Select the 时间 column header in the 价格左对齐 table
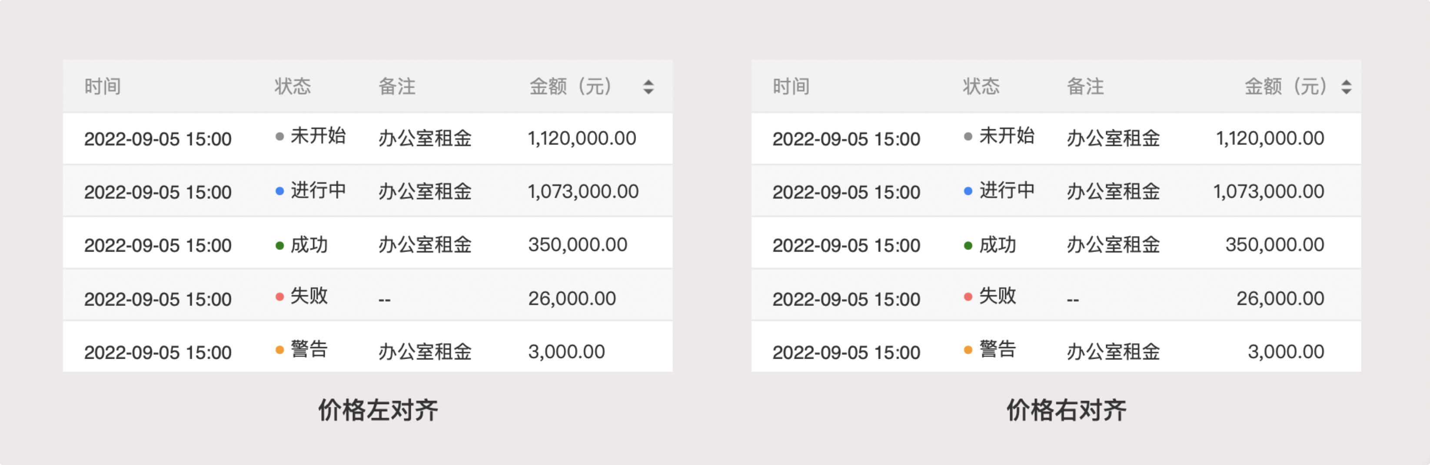This screenshot has height=465, width=1430. pyautogui.click(x=103, y=86)
